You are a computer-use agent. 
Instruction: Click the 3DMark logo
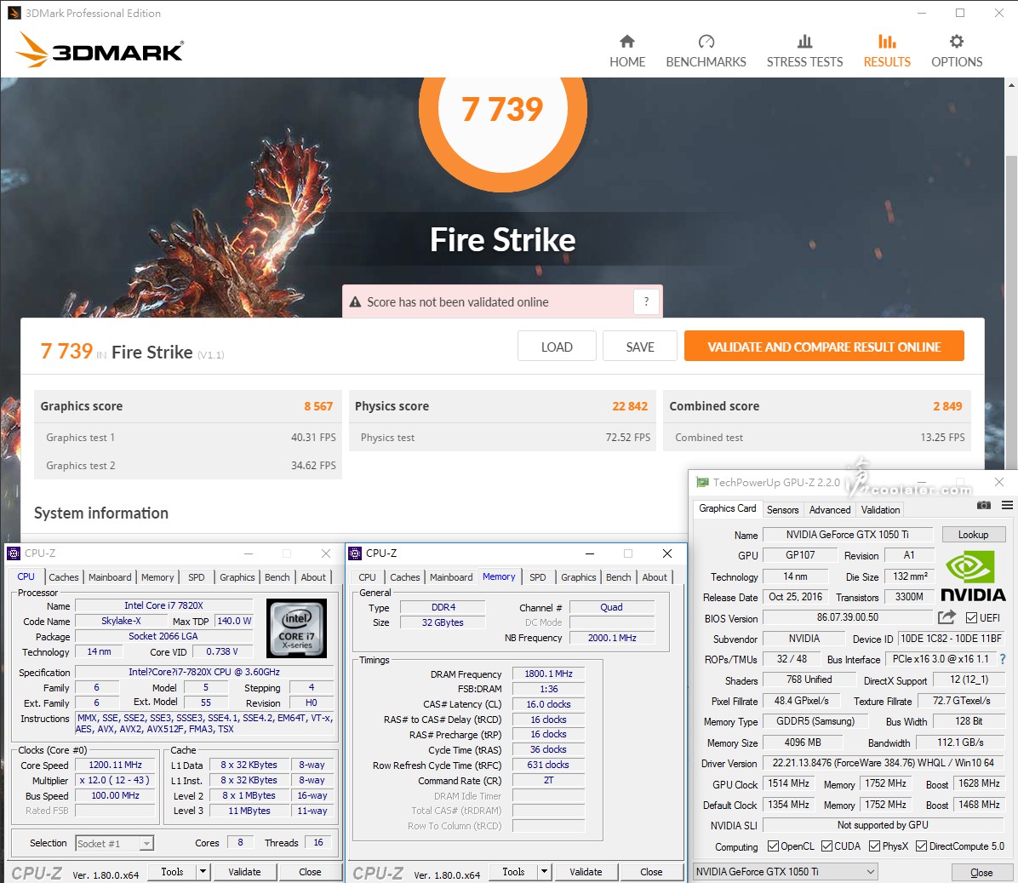point(100,50)
